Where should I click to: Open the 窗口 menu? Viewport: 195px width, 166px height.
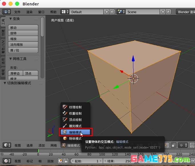41,12
